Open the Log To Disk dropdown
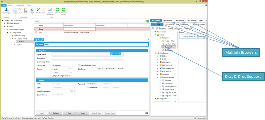The width and height of the screenshot is (265, 120). point(63,65)
